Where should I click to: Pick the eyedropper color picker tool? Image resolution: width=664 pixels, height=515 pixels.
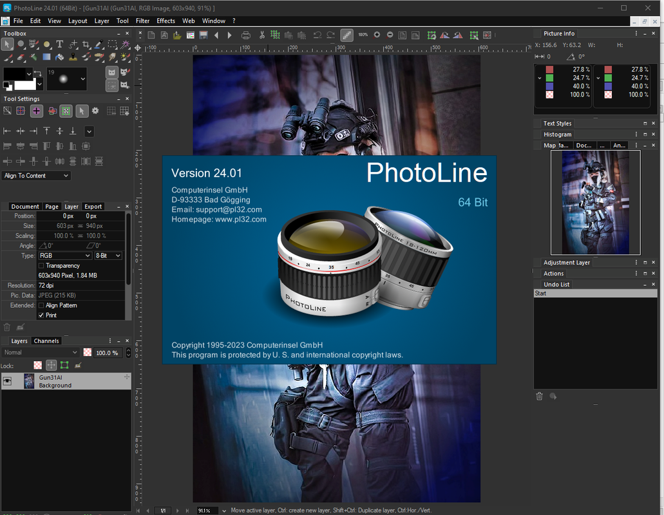point(99,44)
